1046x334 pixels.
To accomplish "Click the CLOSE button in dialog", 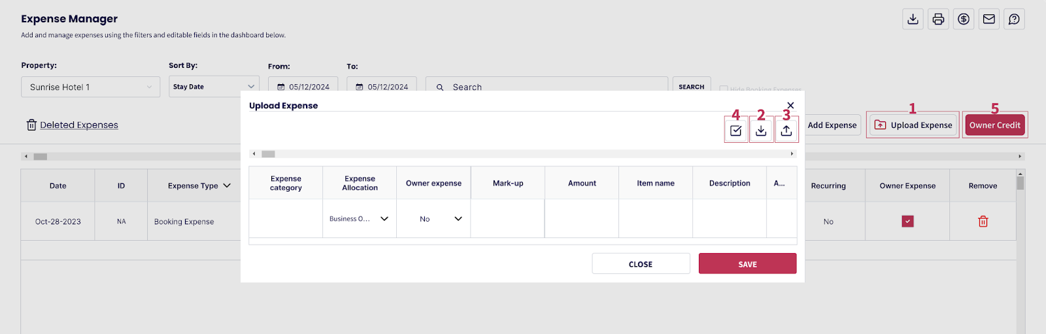I will [x=641, y=264].
